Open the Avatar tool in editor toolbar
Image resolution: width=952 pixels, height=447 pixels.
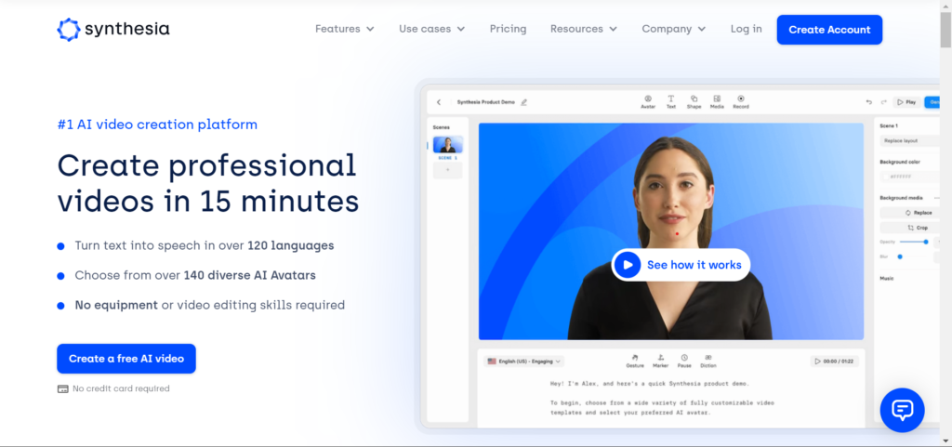(648, 100)
